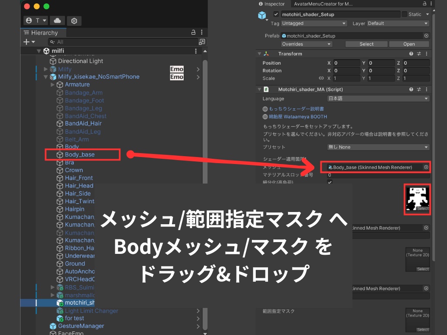This screenshot has width=447, height=335.
Task: Open the Static flags dropdown arrow
Action: [427, 14]
